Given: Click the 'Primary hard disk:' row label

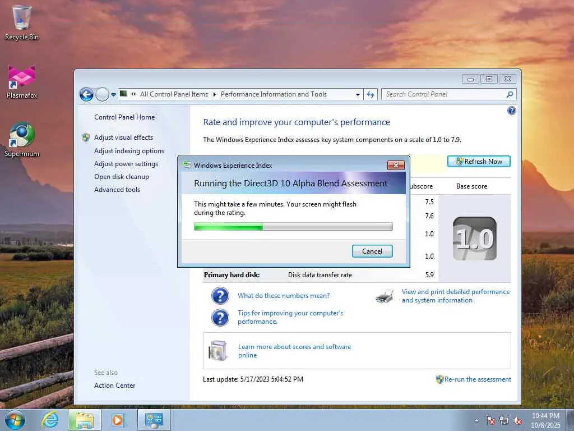Looking at the screenshot, I should point(232,275).
